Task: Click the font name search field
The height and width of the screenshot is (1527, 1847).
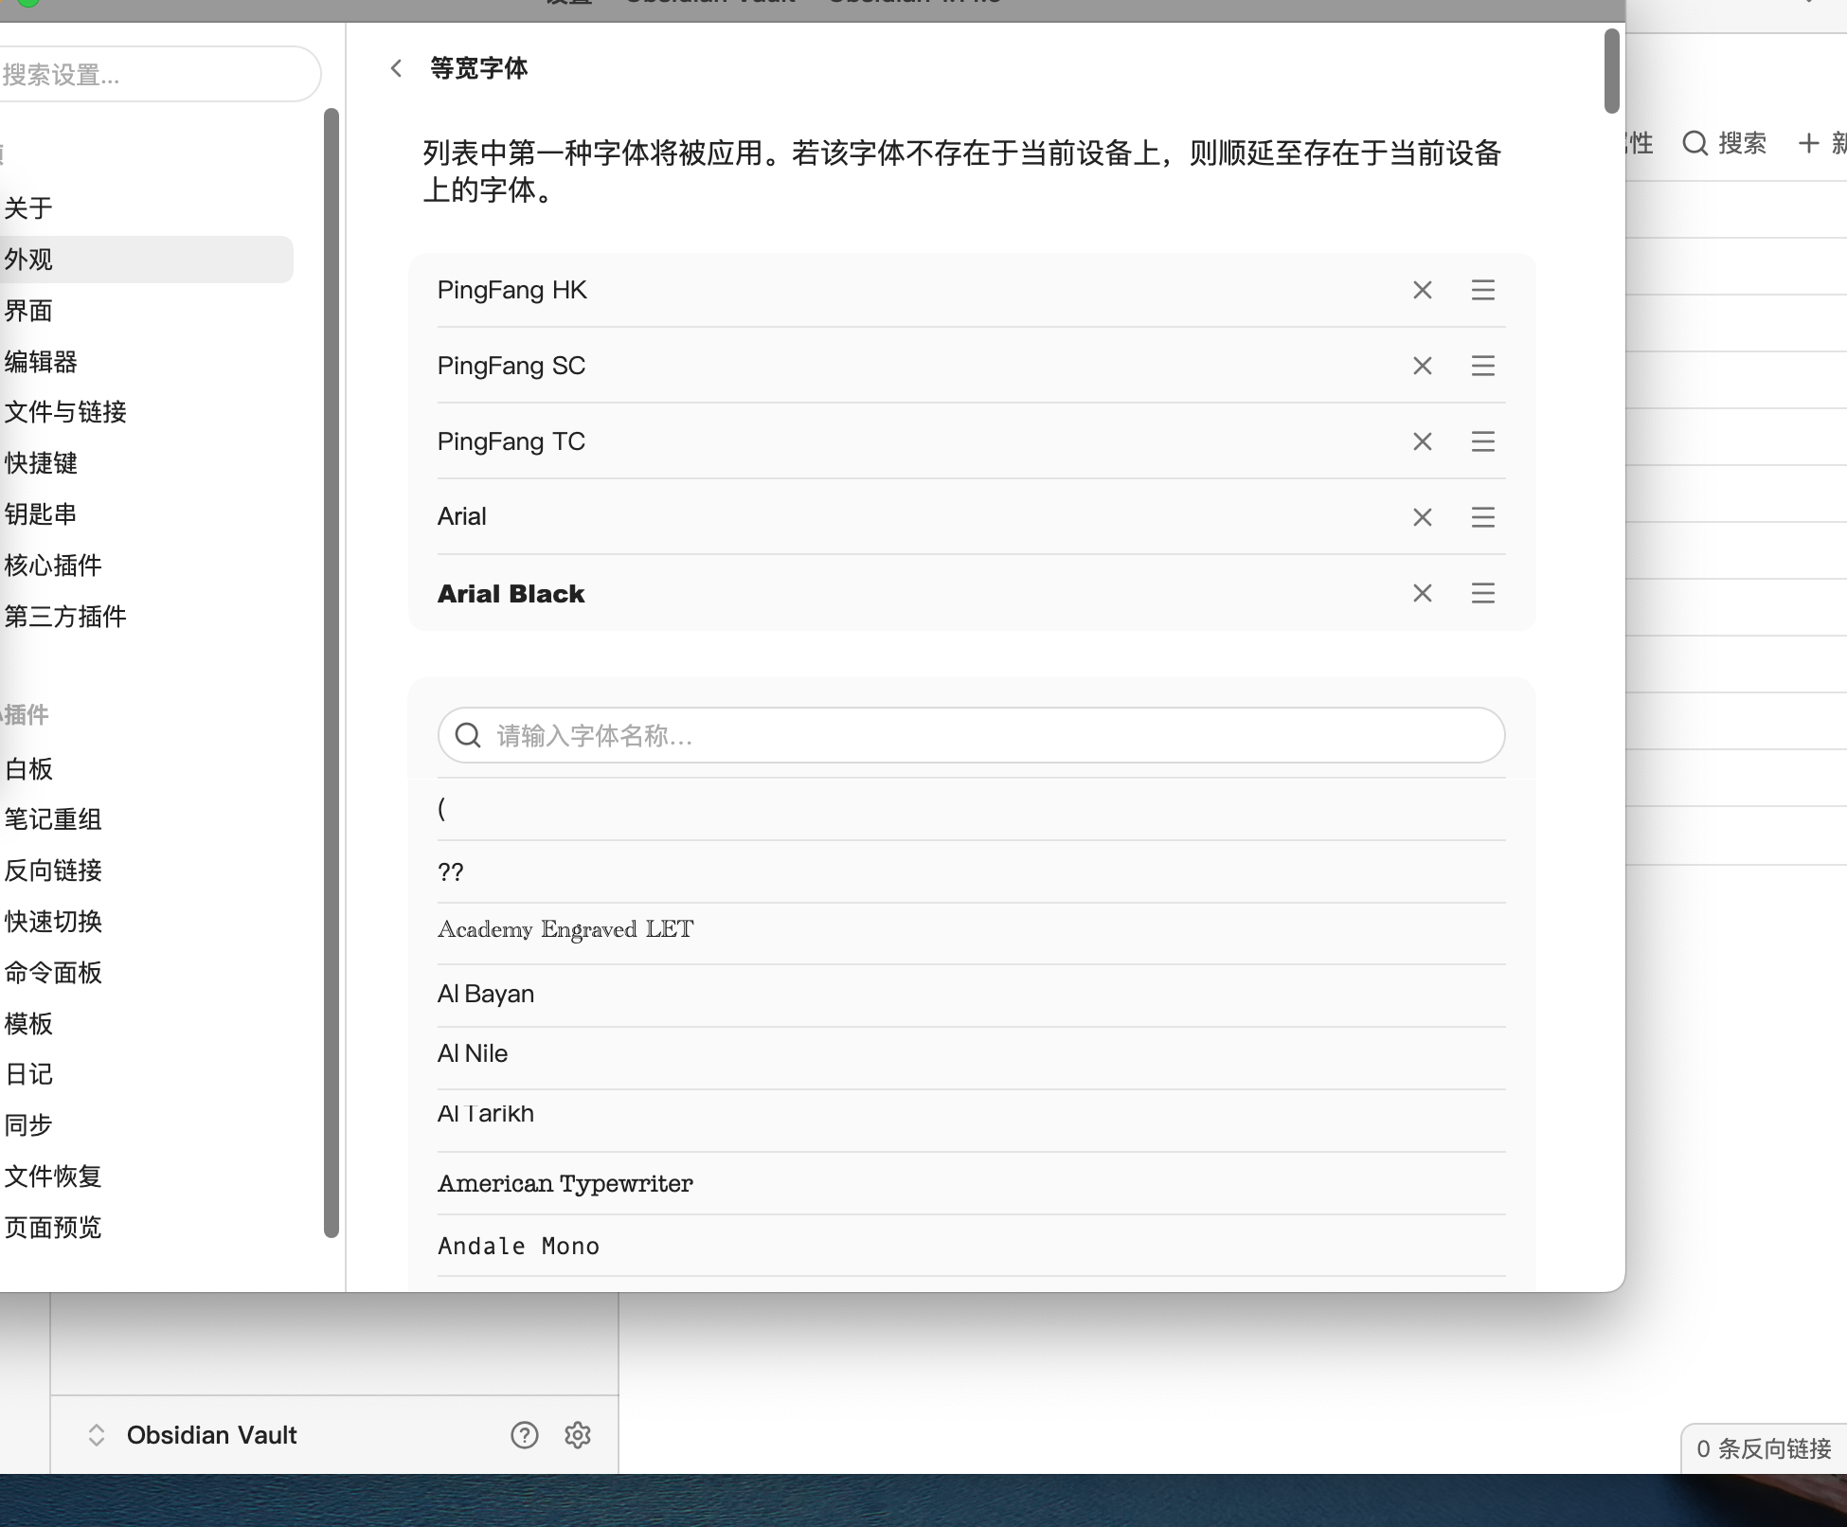Action: [x=971, y=735]
